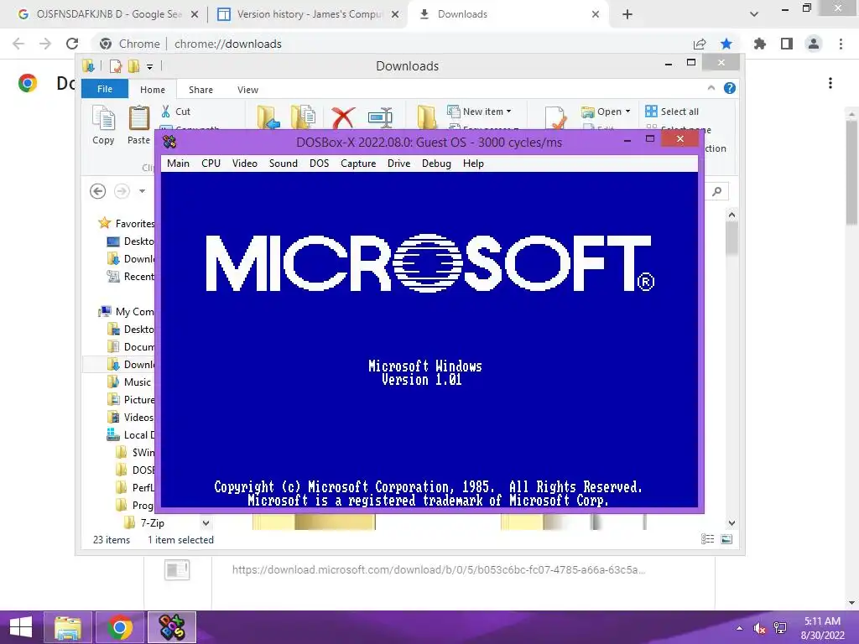Viewport: 859px width, 644px height.
Task: Click the Cut scissors button
Action: (175, 112)
